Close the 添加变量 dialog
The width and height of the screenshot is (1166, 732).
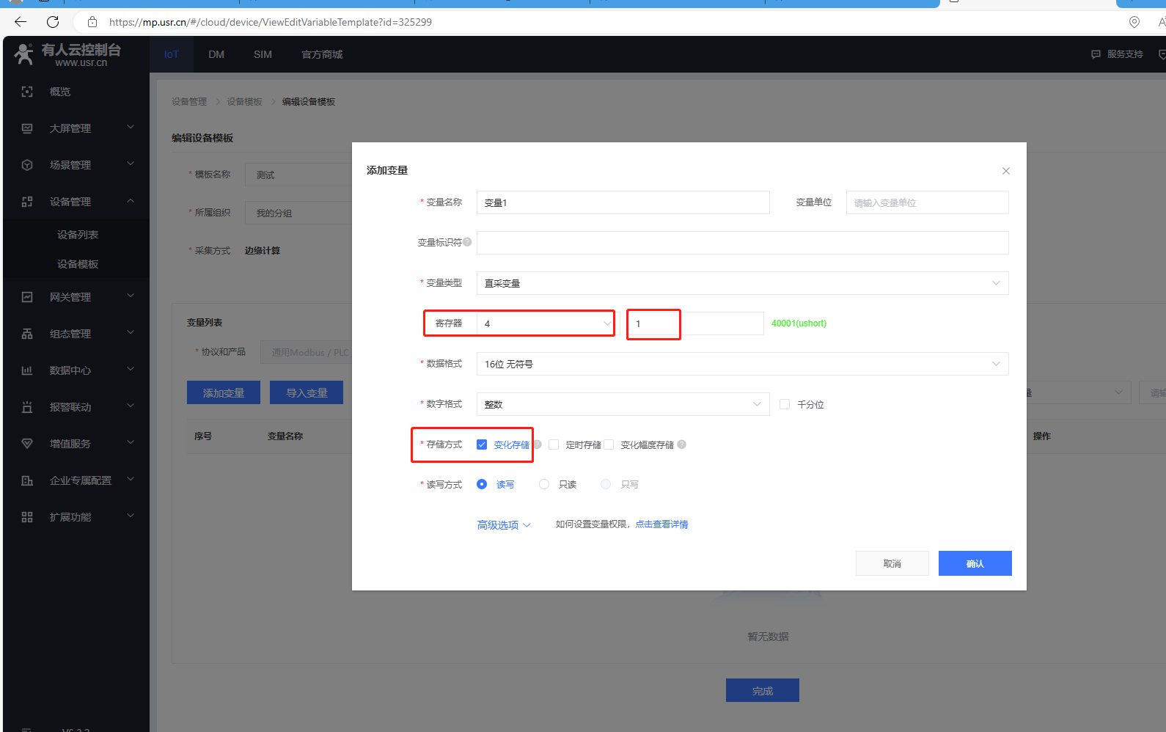(x=1005, y=171)
